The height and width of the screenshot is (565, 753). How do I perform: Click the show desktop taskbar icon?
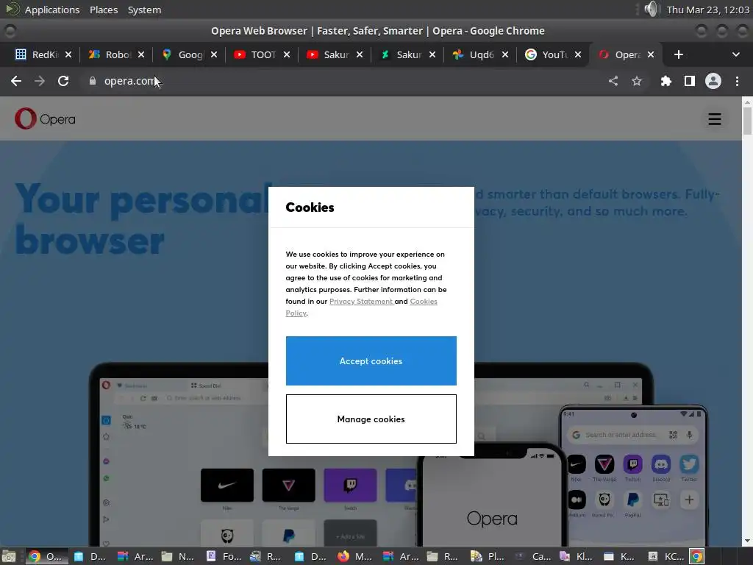(9, 556)
